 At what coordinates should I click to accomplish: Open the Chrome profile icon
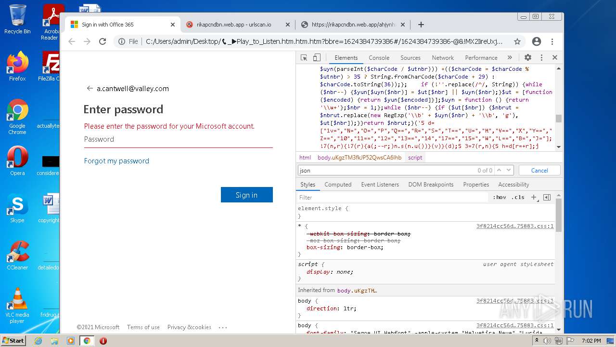pos(537,41)
